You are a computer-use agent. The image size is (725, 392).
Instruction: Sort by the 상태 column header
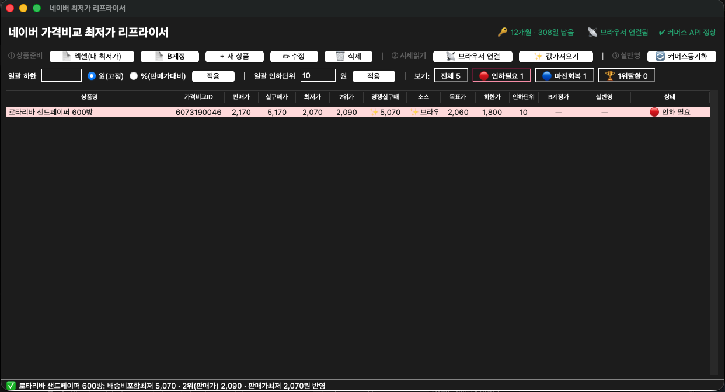(x=670, y=97)
